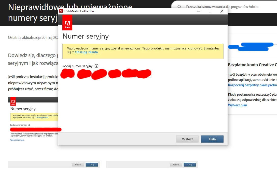This screenshot has height=171, width=277.
Task: Open the Rozpocznij bezpłatny okres próbny link
Action: click(253, 85)
